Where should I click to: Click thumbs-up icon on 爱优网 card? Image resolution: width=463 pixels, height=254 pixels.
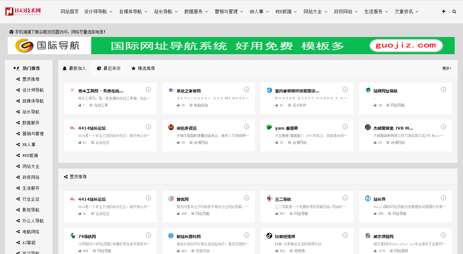tap(178, 214)
